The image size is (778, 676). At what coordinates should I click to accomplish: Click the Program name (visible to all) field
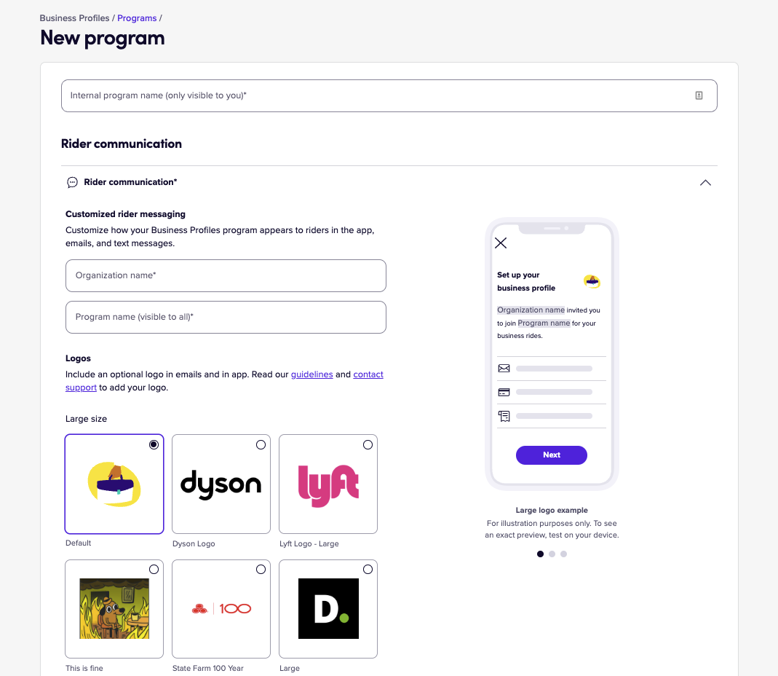pyautogui.click(x=226, y=318)
